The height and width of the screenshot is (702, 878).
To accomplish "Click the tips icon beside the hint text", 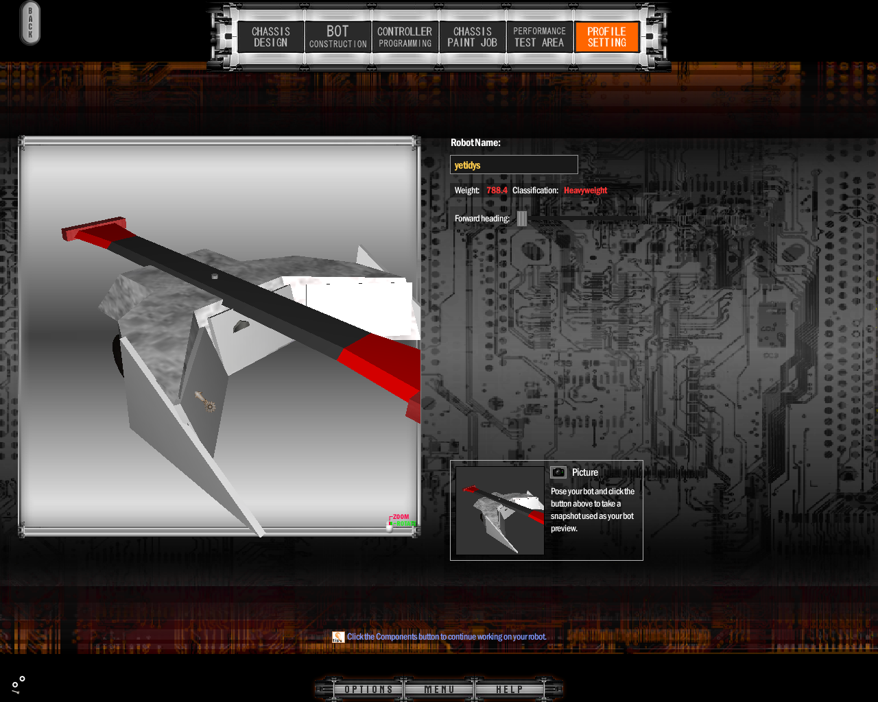I will [338, 637].
